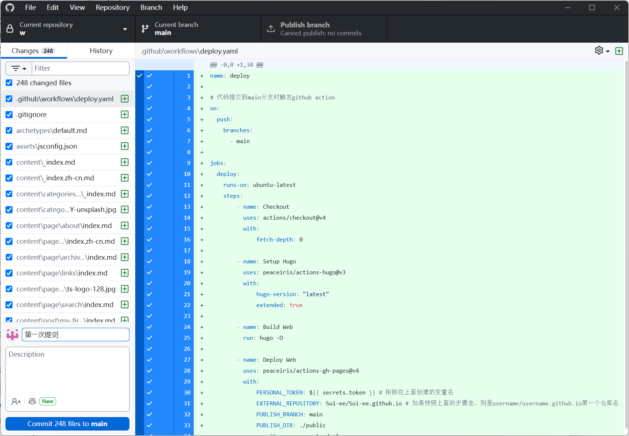Toggle diff line 27 selection checkmark
Viewport: 629px width, 436px height.
click(x=150, y=360)
